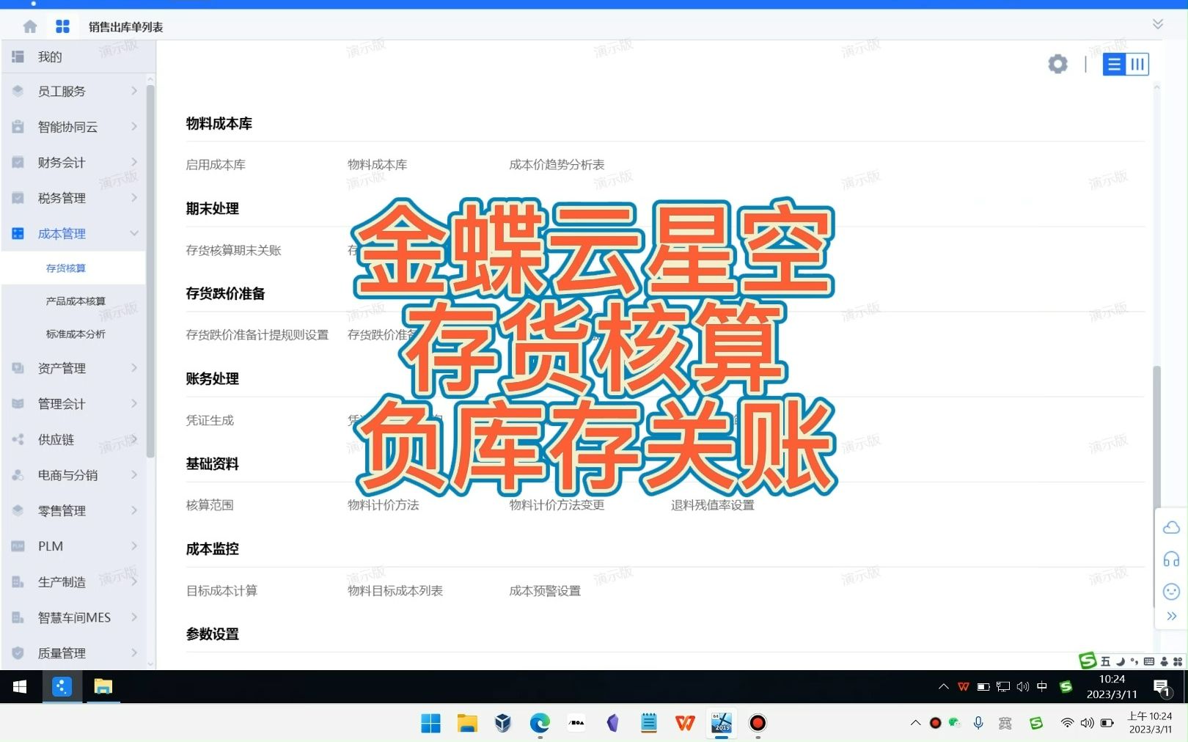Click the red record button in taskbar
The height and width of the screenshot is (742, 1188).
click(758, 724)
